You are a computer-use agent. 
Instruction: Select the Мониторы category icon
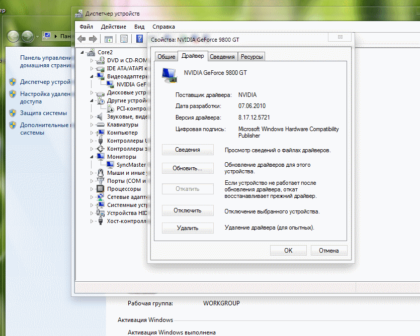101,157
